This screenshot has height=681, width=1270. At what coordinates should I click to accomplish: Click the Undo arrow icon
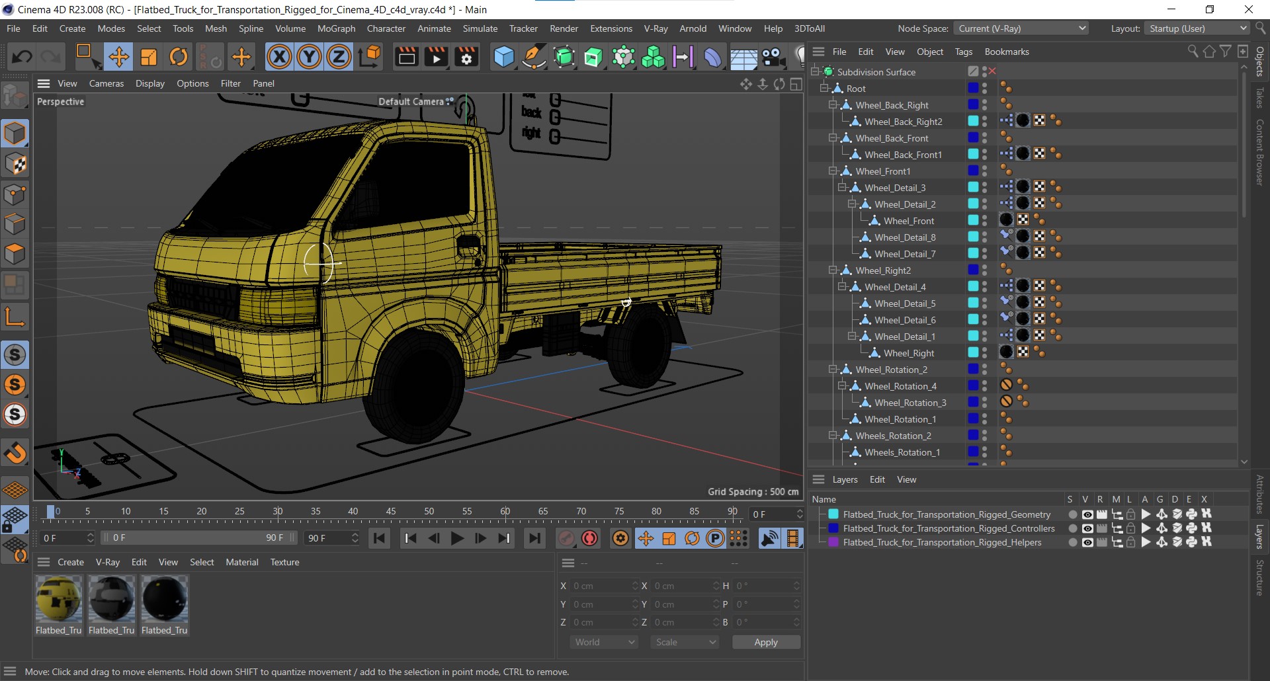[x=22, y=57]
